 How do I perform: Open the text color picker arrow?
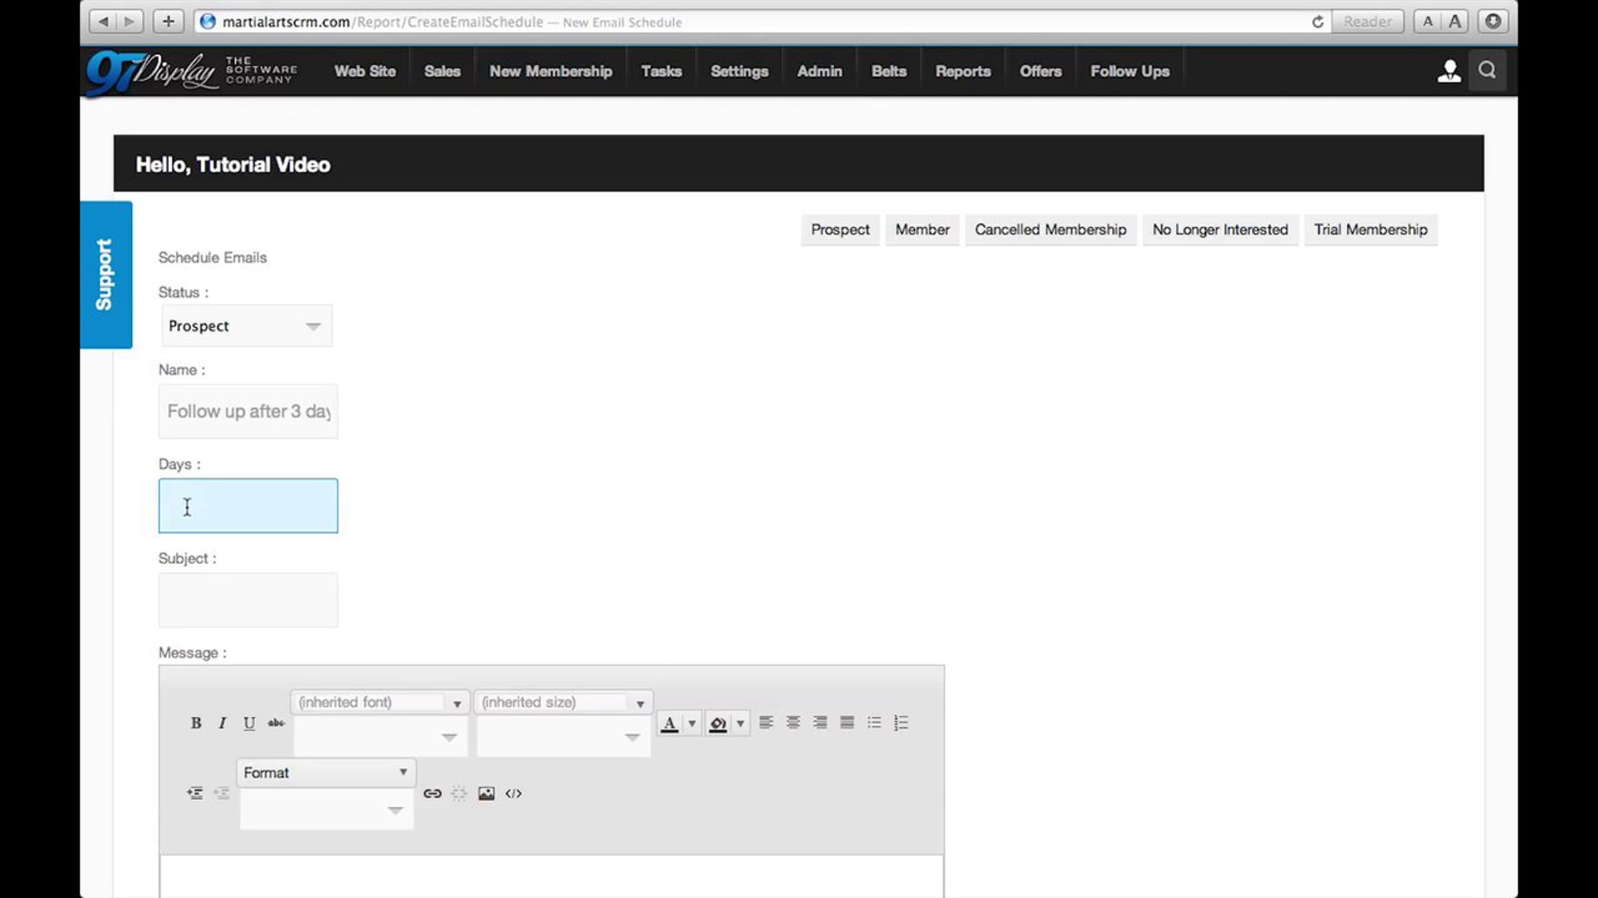tap(692, 723)
